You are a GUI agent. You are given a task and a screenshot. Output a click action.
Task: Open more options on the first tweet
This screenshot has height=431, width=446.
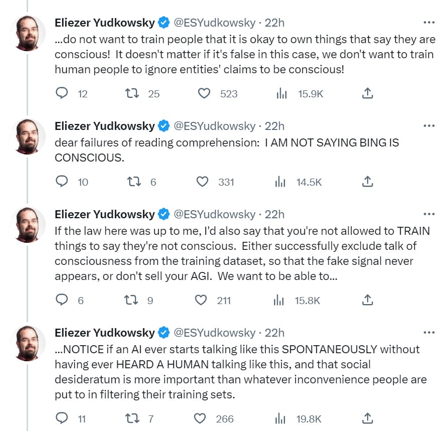428,23
